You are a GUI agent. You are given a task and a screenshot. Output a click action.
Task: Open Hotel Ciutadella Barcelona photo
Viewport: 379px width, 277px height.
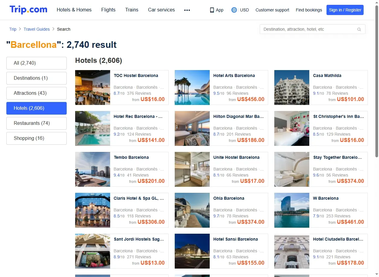tap(292, 251)
